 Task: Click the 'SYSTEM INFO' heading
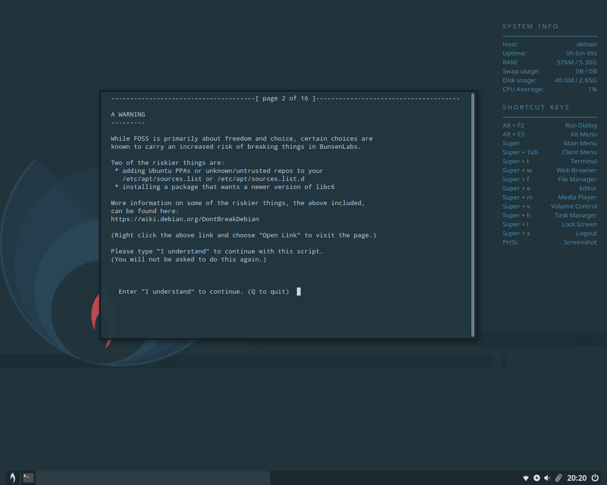[531, 27]
